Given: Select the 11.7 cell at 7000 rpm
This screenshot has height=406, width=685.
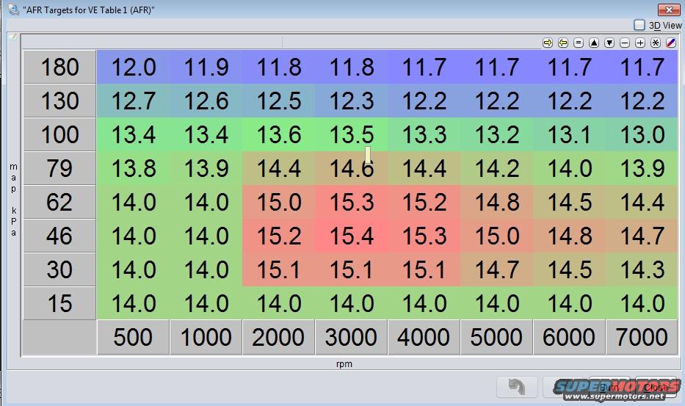Looking at the screenshot, I should click(642, 67).
